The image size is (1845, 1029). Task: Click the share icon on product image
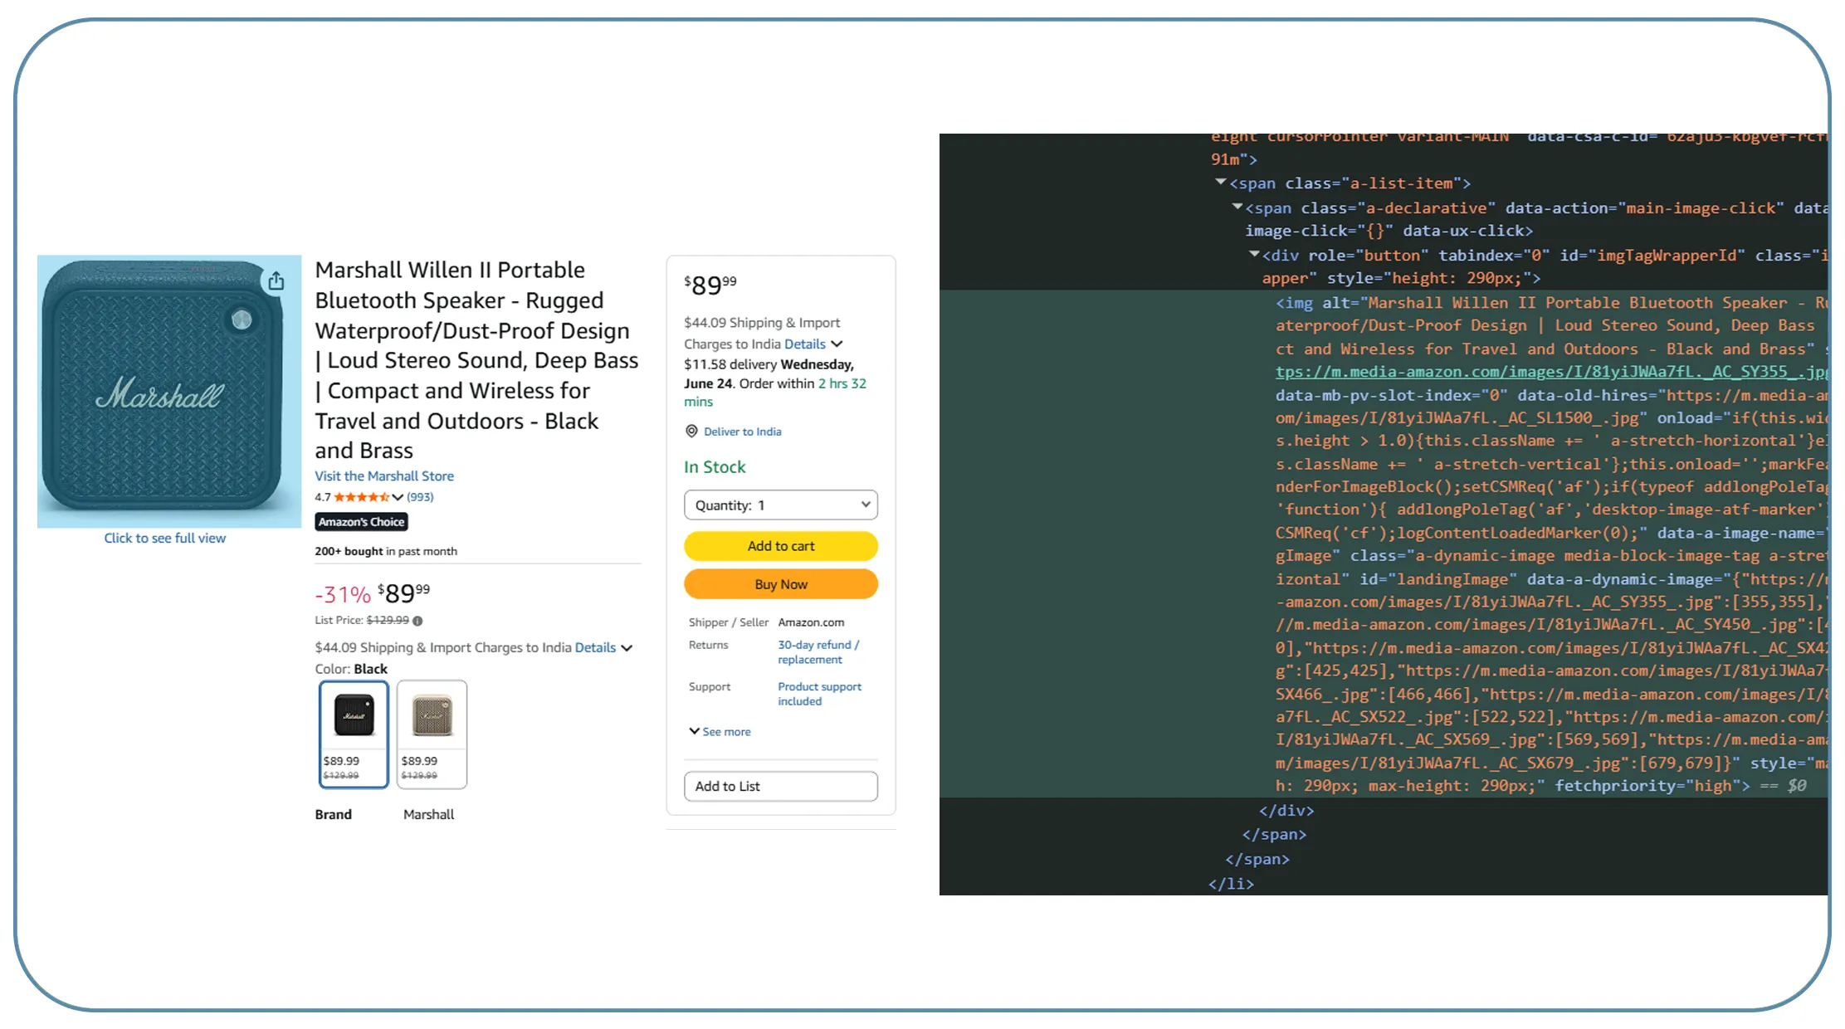(276, 281)
